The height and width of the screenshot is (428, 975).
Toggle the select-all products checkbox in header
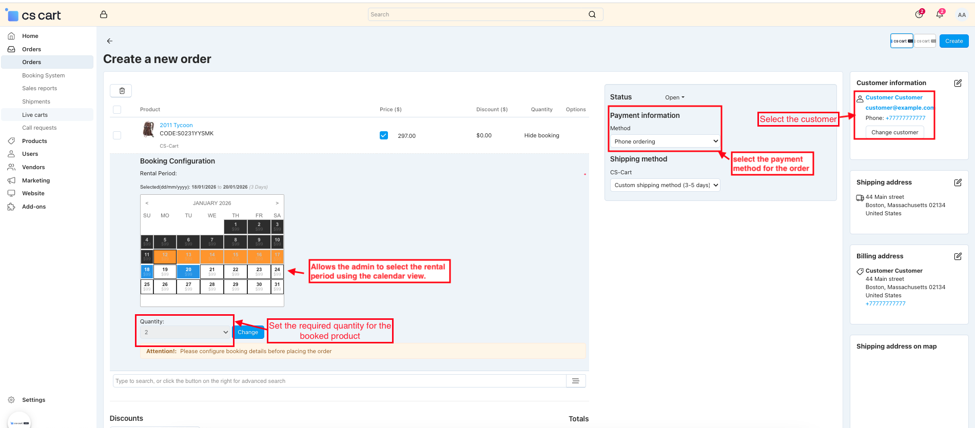(117, 110)
